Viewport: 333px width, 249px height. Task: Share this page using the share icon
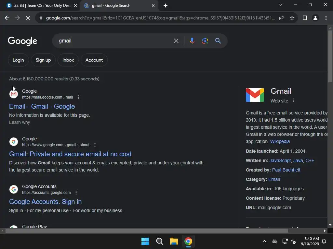pos(282,18)
